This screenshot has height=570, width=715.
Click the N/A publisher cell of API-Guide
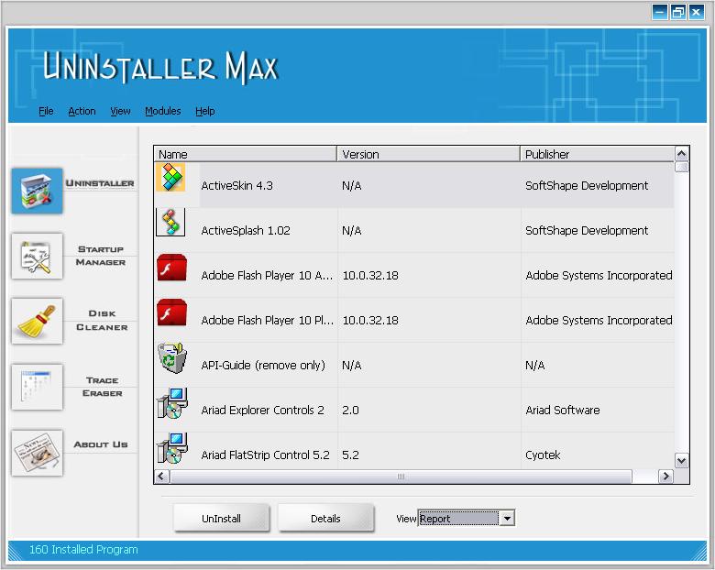coord(535,366)
